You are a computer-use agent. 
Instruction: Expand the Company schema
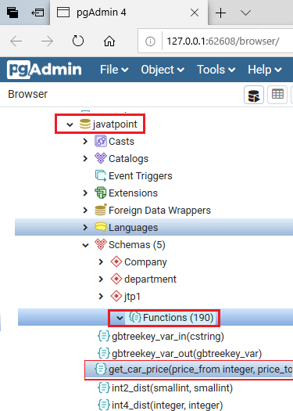point(101,261)
